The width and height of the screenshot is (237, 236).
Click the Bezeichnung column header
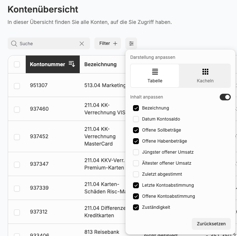point(100,64)
